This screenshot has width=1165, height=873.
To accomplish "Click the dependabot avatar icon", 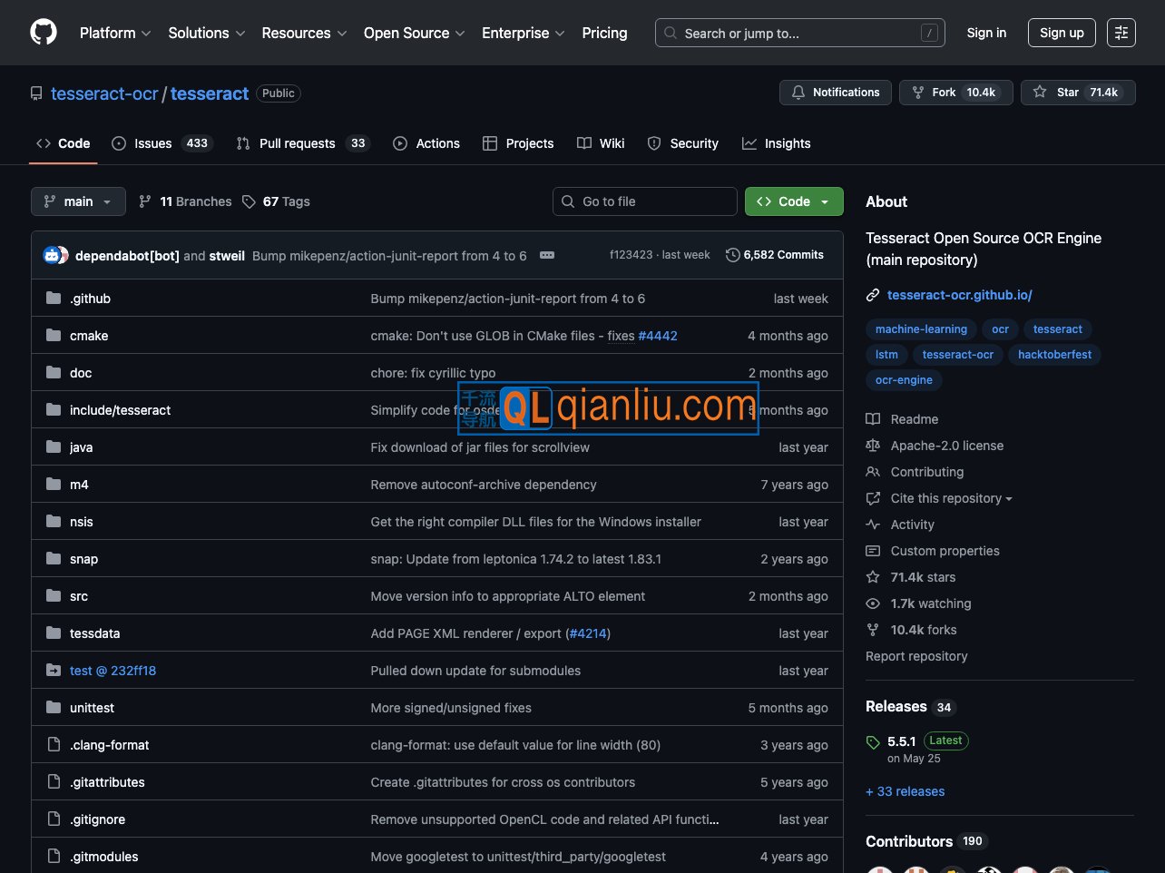I will click(53, 256).
